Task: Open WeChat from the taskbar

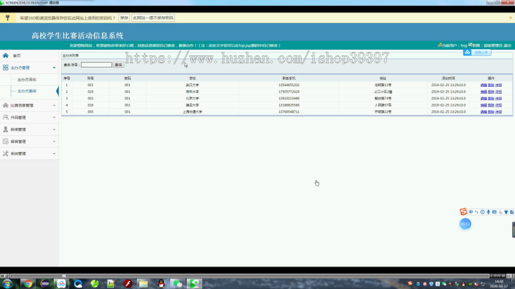Action: pos(178,284)
